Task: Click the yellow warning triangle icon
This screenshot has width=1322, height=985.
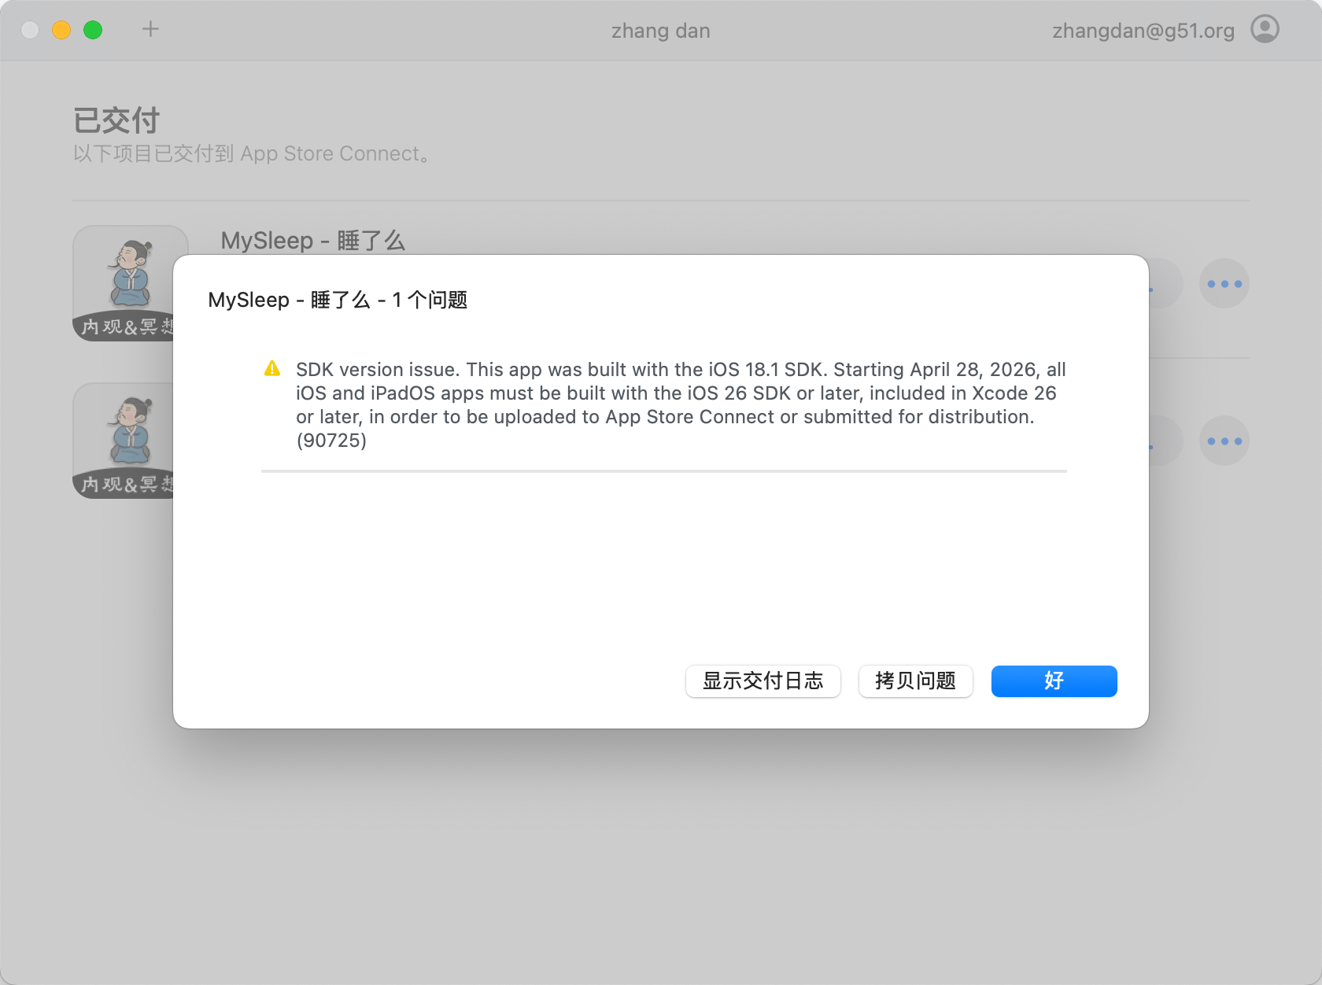Action: tap(272, 369)
